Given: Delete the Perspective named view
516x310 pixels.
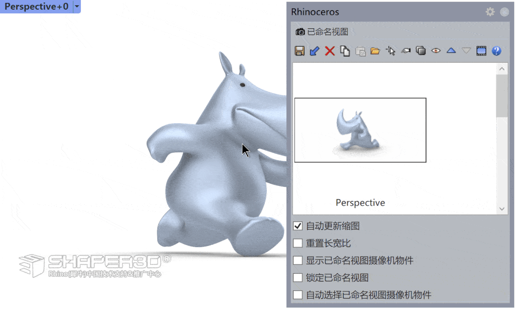Looking at the screenshot, I should pos(330,51).
